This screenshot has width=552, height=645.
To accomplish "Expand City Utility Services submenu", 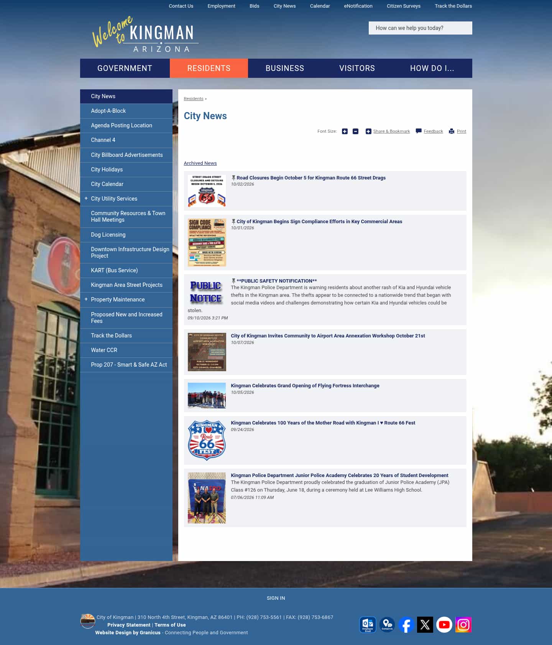I will click(86, 198).
